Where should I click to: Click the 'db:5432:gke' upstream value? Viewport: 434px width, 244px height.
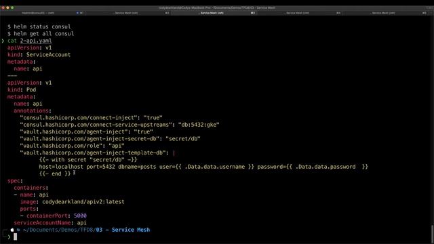coord(199,125)
